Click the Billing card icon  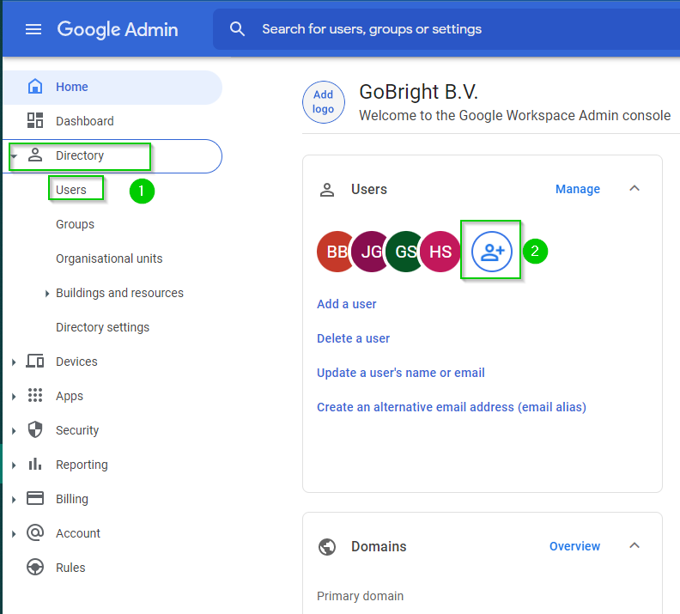tap(35, 498)
